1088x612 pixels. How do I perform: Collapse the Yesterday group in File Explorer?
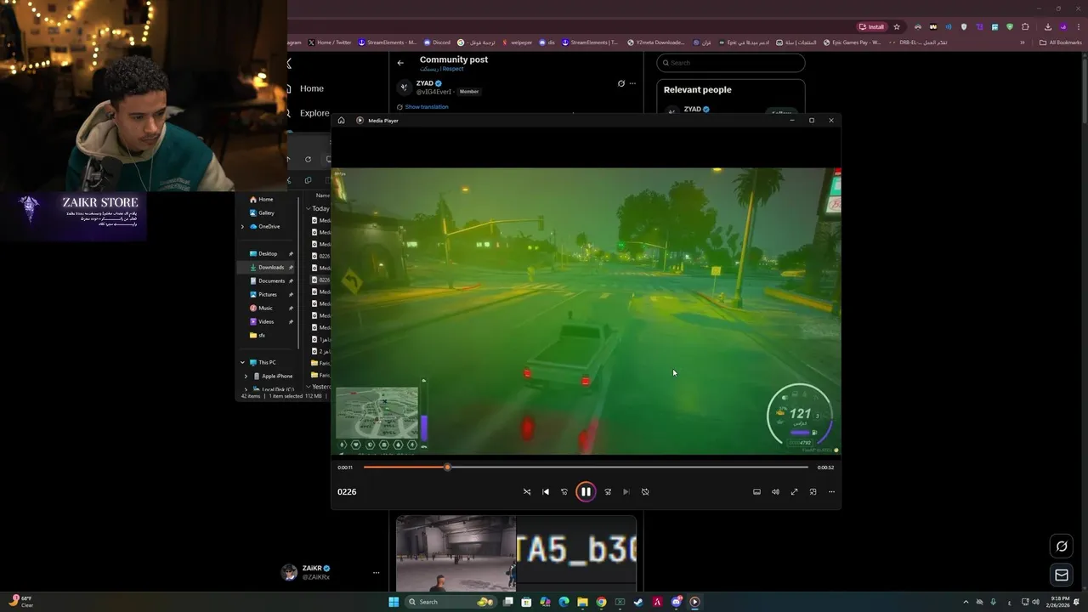click(309, 387)
